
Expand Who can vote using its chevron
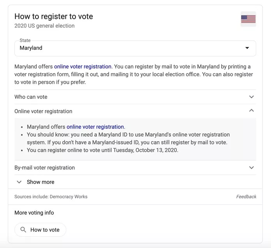pos(251,97)
